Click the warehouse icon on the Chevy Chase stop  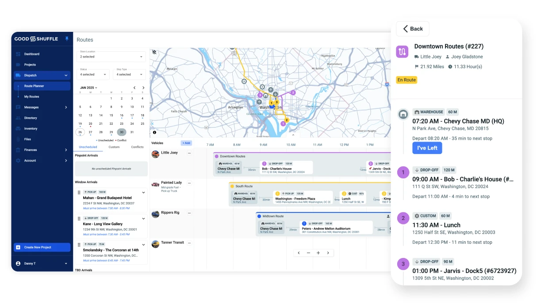(x=403, y=114)
